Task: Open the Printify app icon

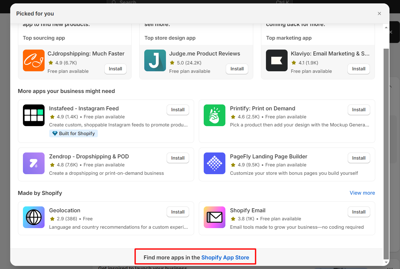Action: coord(215,115)
